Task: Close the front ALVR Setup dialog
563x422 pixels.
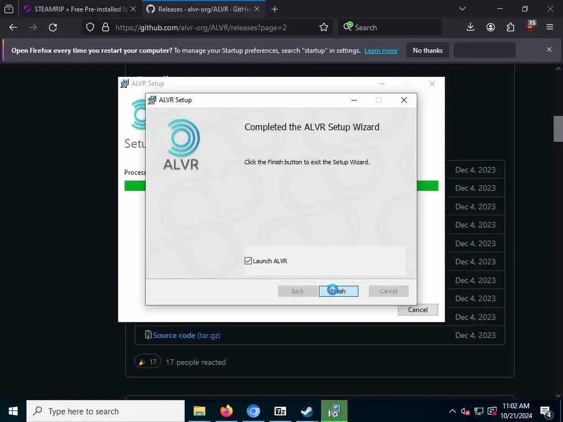Action: (x=404, y=100)
